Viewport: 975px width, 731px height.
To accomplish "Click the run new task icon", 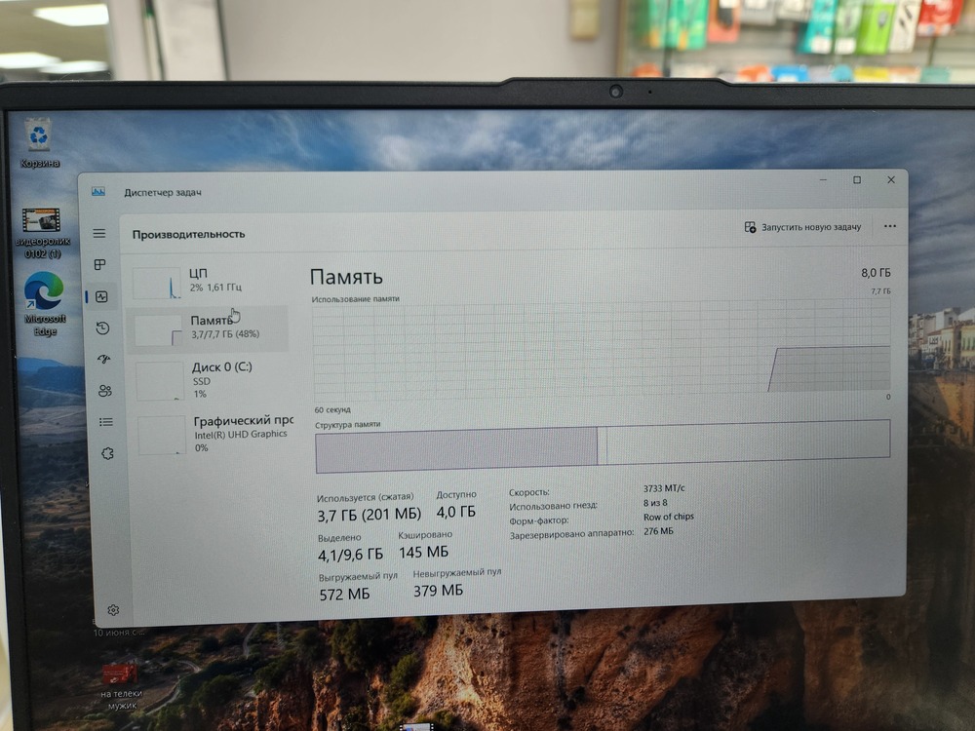I will [748, 226].
